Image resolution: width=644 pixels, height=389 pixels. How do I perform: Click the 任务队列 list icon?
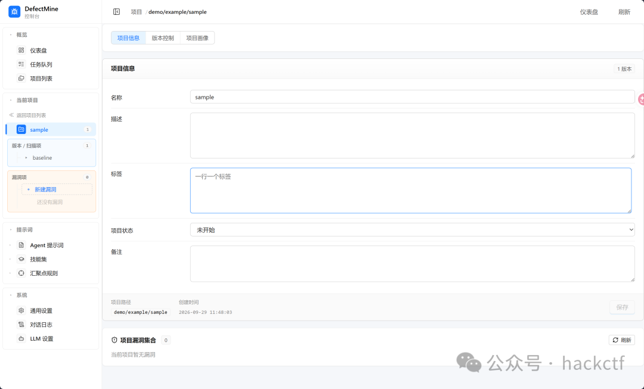point(21,64)
